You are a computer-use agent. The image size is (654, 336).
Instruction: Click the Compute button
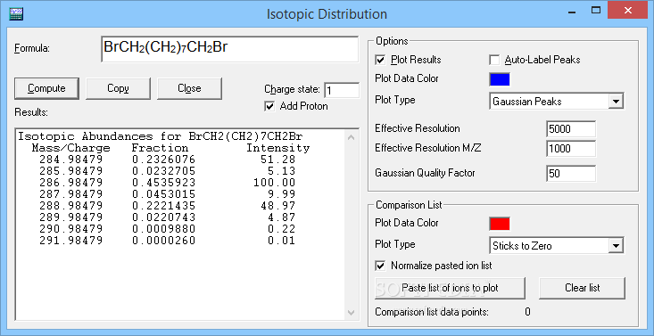click(x=46, y=88)
